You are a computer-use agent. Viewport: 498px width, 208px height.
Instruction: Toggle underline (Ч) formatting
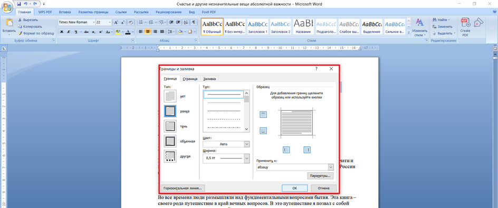click(76, 32)
